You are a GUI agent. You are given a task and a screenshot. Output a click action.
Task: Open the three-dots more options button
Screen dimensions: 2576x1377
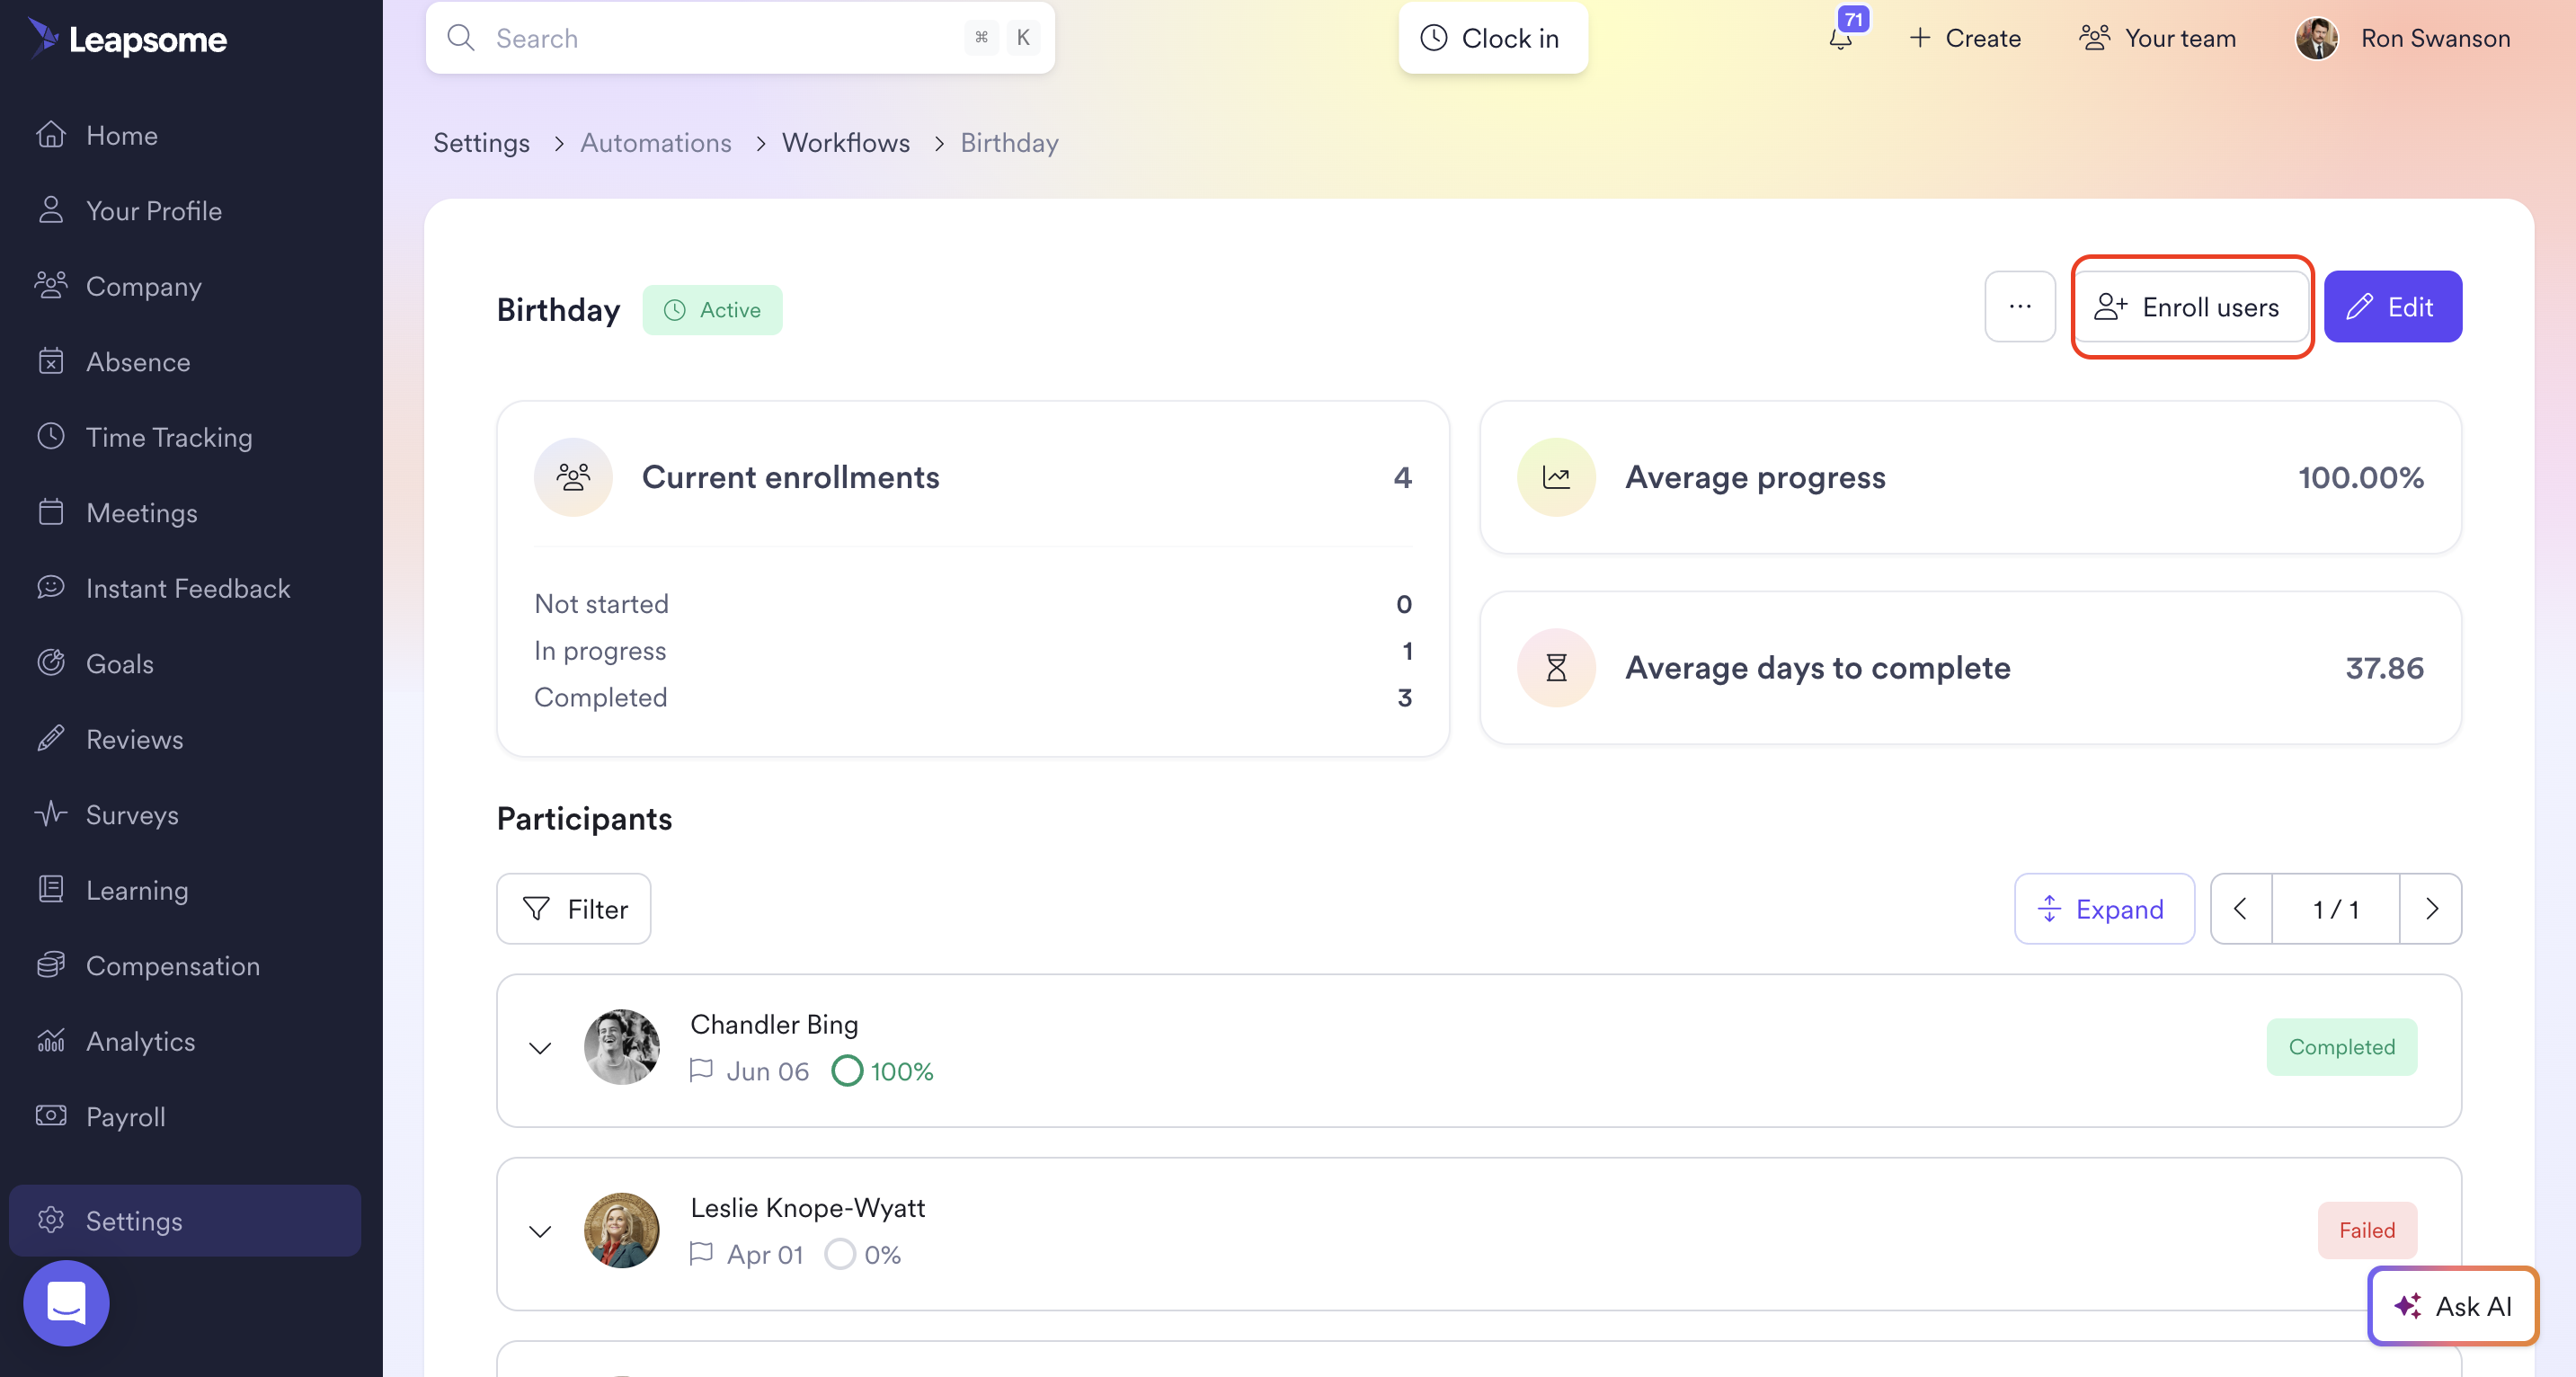pyautogui.click(x=2019, y=307)
